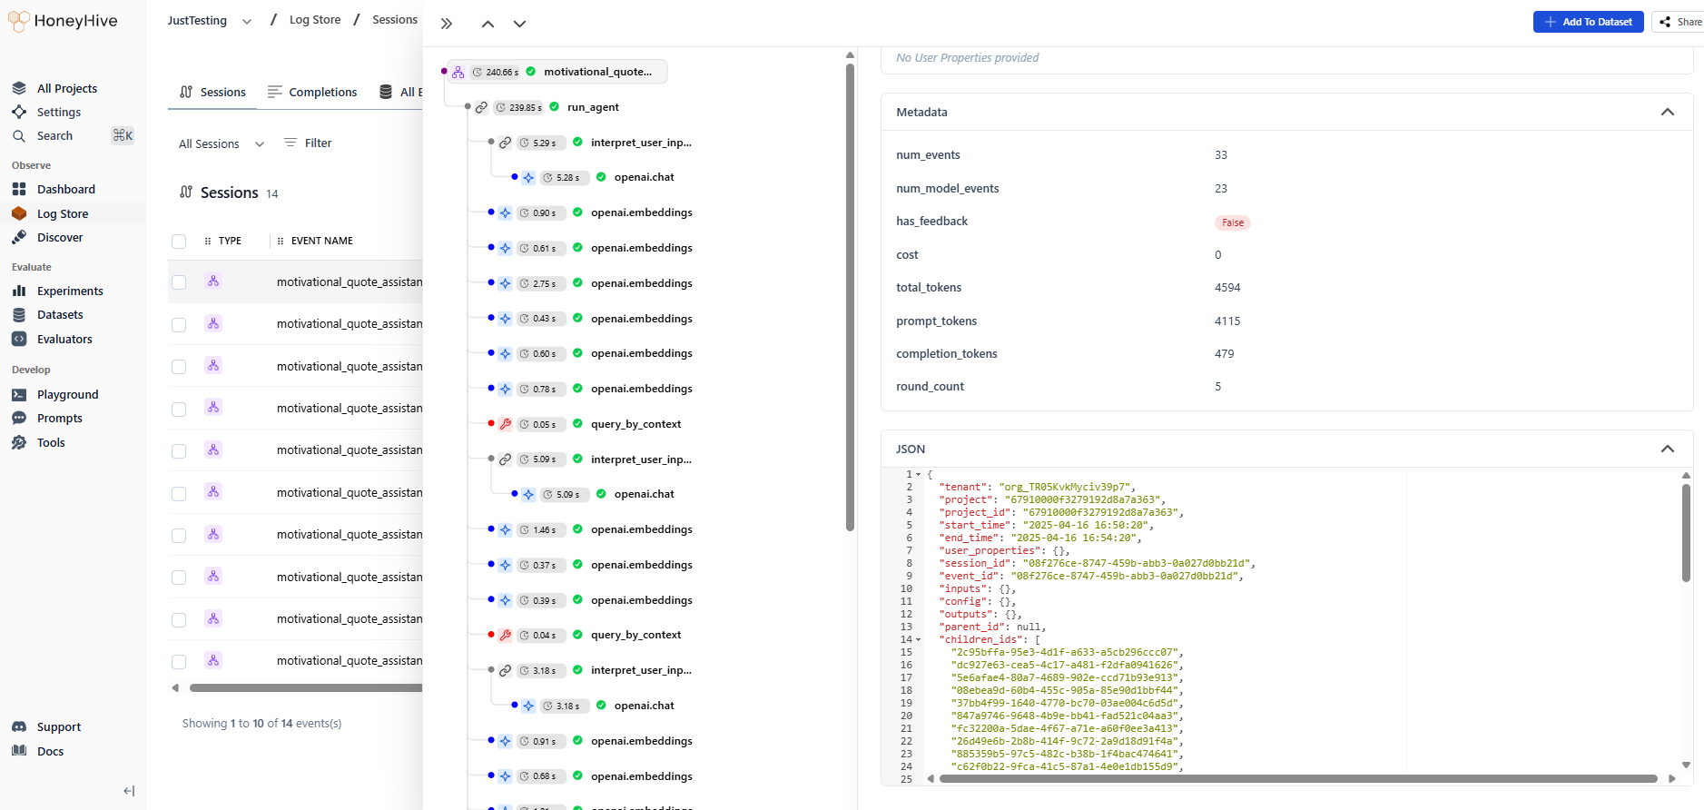Open Tools gear icon
The width and height of the screenshot is (1704, 810).
click(x=19, y=442)
